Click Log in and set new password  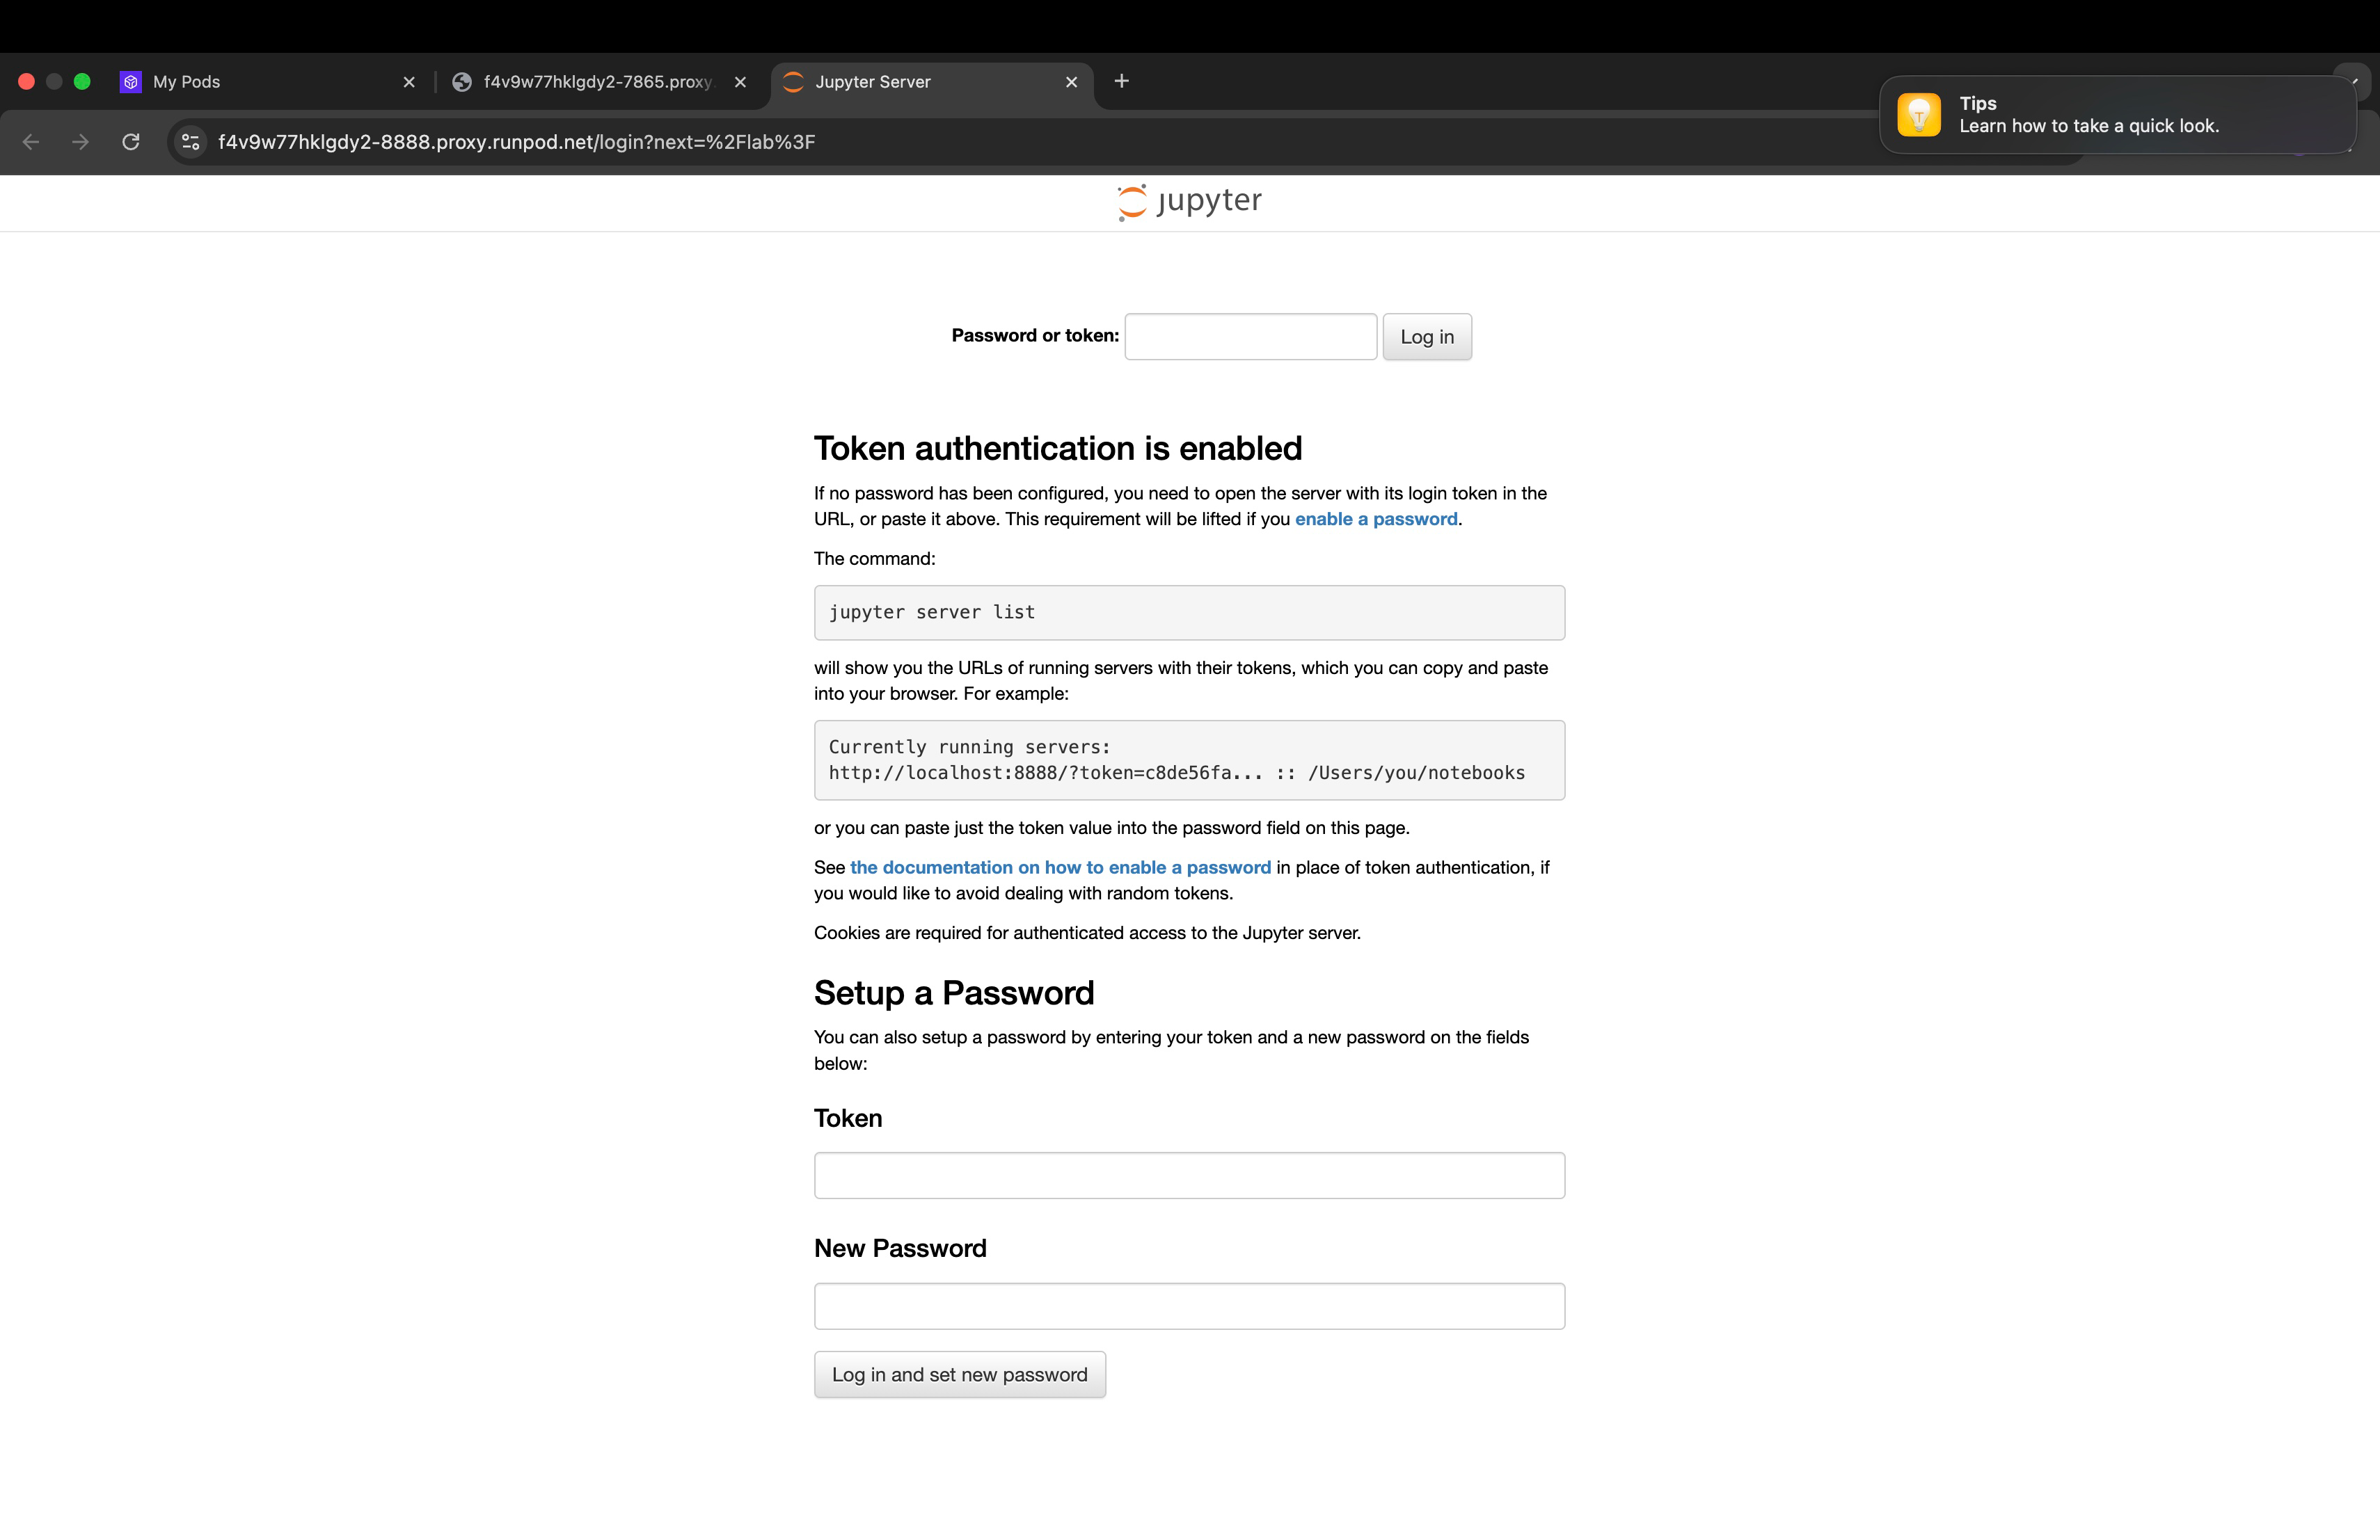(x=959, y=1374)
